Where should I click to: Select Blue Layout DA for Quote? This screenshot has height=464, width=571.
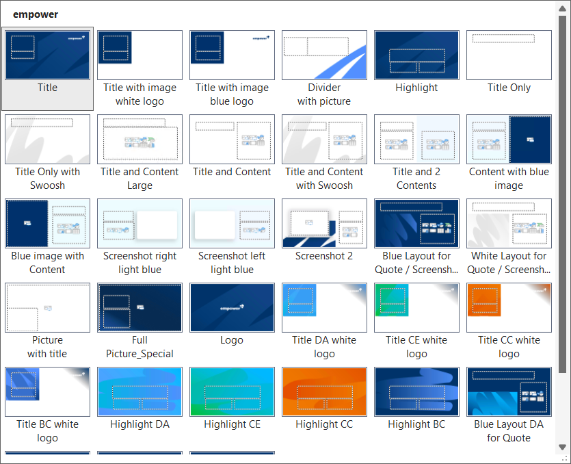point(509,392)
